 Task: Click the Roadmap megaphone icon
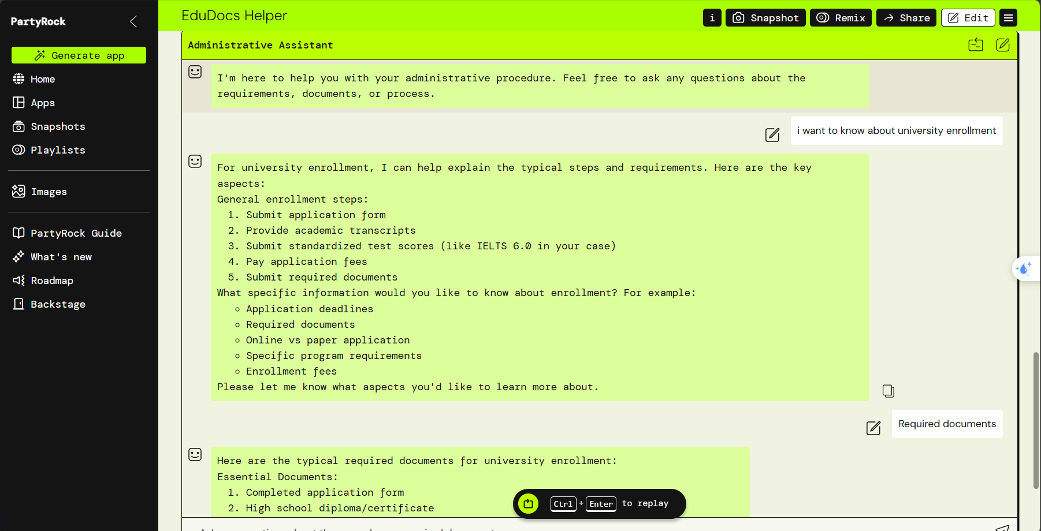click(18, 281)
